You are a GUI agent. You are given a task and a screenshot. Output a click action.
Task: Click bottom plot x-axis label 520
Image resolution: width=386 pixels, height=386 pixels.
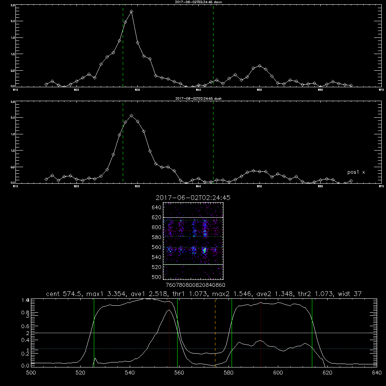coord(80,373)
